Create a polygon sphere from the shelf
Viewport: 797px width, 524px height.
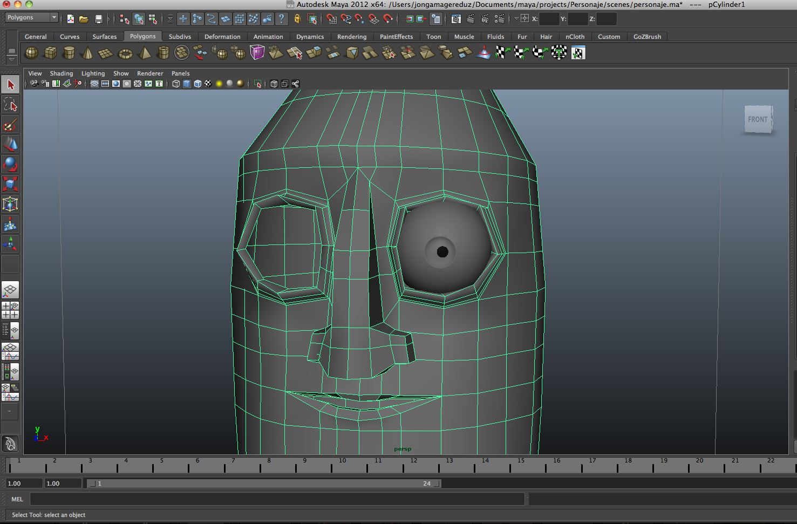click(32, 53)
